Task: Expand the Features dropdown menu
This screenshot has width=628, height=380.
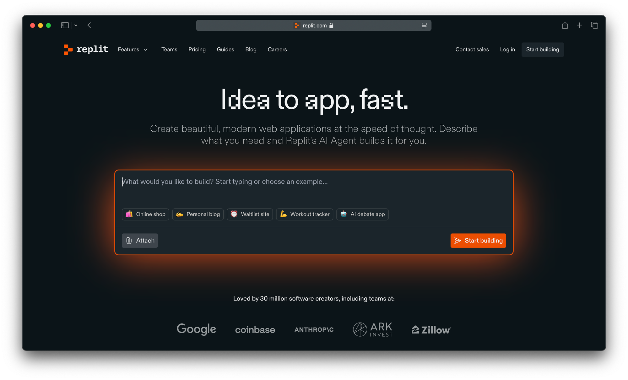Action: (x=133, y=50)
